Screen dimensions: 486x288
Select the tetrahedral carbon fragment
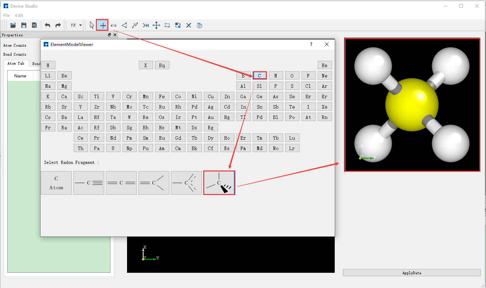[219, 183]
